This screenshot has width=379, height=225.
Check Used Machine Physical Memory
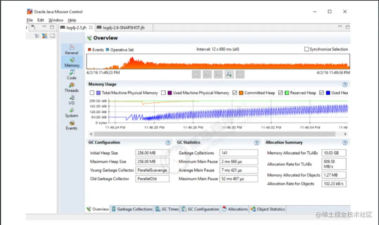pos(163,93)
